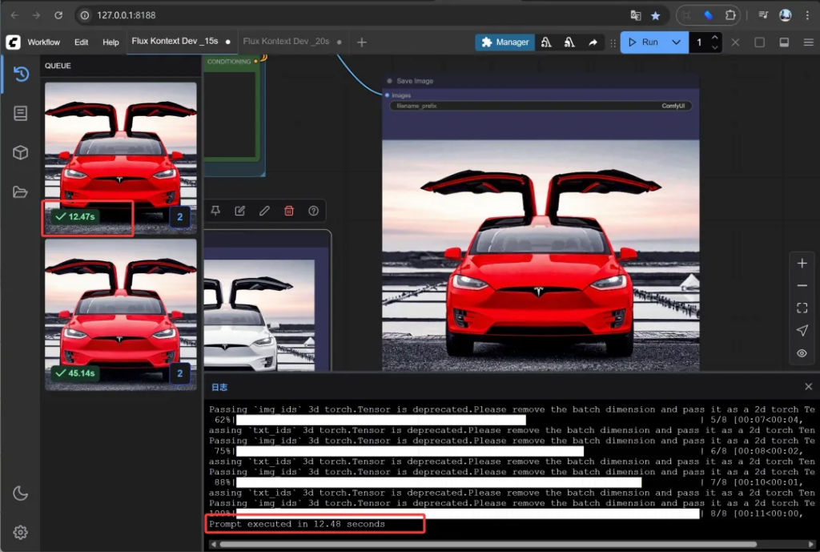Open the Node Library sidebar panel

pyautogui.click(x=20, y=113)
